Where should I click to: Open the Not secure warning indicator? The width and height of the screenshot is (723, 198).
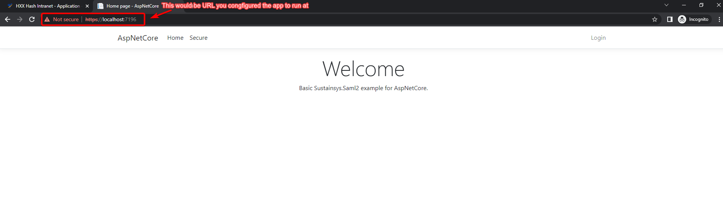click(61, 19)
